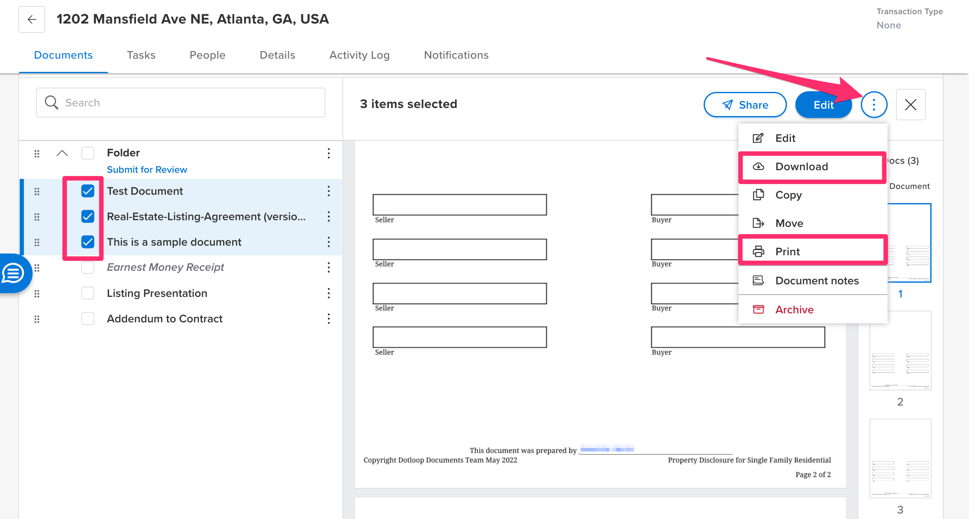Screen dimensions: 969x519
Task: Open the options menu for Test Document
Action: pyautogui.click(x=329, y=191)
